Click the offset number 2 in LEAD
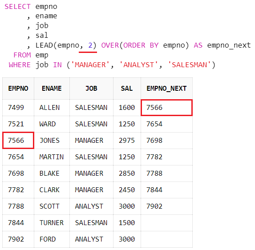Image resolution: width=255 pixels, height=250 pixels. click(x=90, y=45)
